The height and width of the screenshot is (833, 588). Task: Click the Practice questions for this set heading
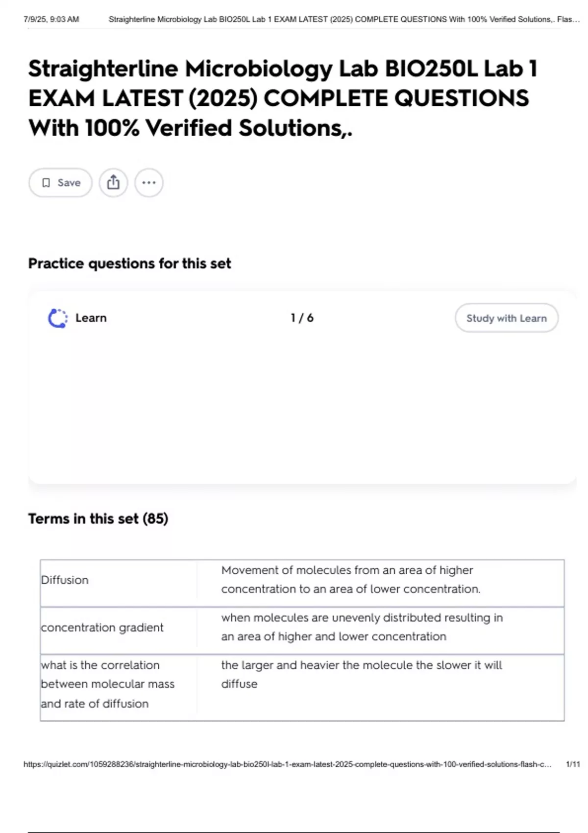pyautogui.click(x=129, y=264)
